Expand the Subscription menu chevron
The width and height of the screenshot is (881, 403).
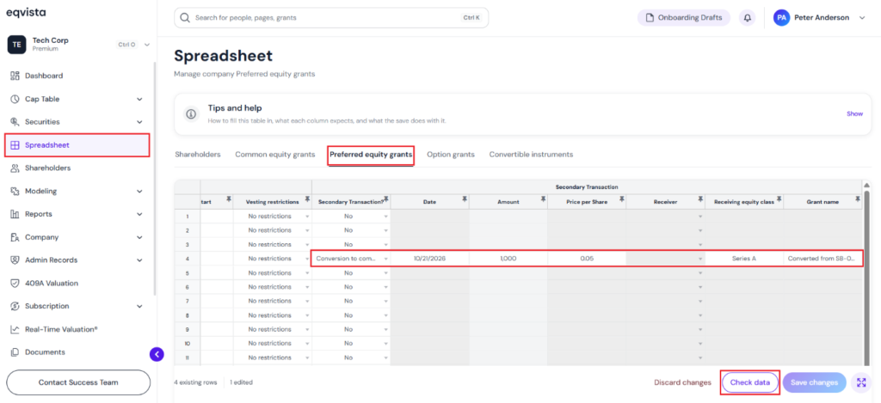coord(139,307)
